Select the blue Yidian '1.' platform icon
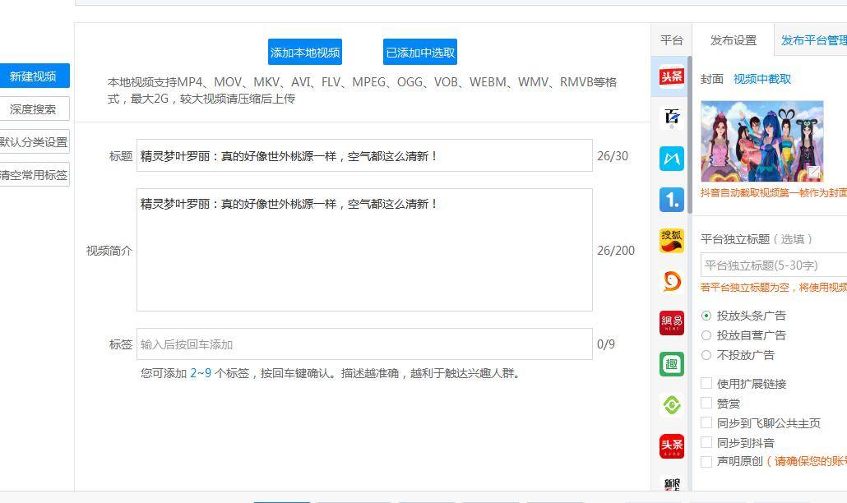 coord(671,200)
